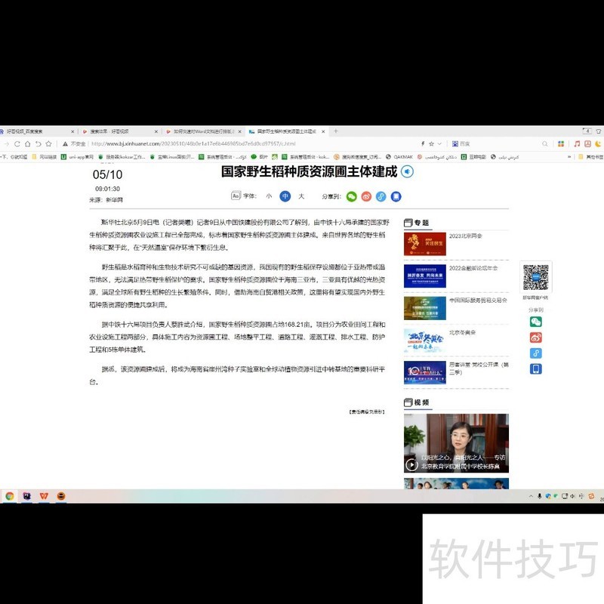Open the QAKMAK bookmark
Screen dimensions: 604x604
click(399, 157)
